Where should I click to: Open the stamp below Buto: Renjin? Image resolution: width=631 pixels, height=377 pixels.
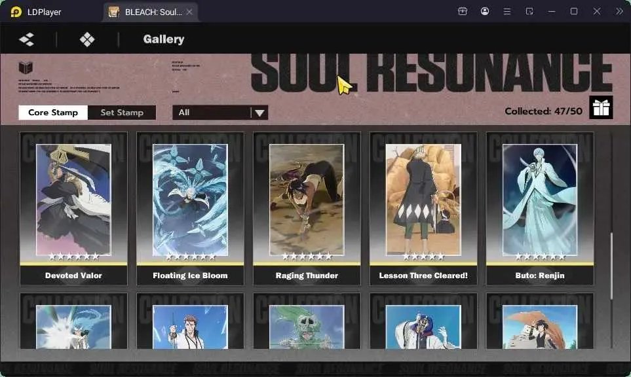point(540,321)
